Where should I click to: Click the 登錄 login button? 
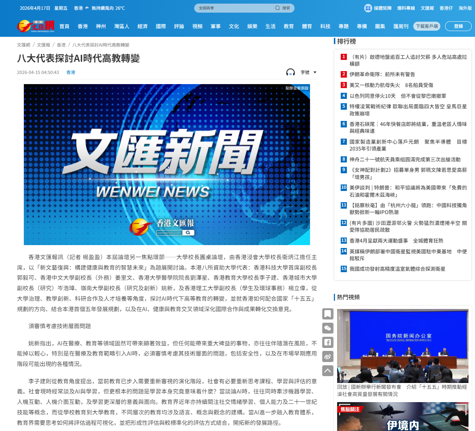458,26
